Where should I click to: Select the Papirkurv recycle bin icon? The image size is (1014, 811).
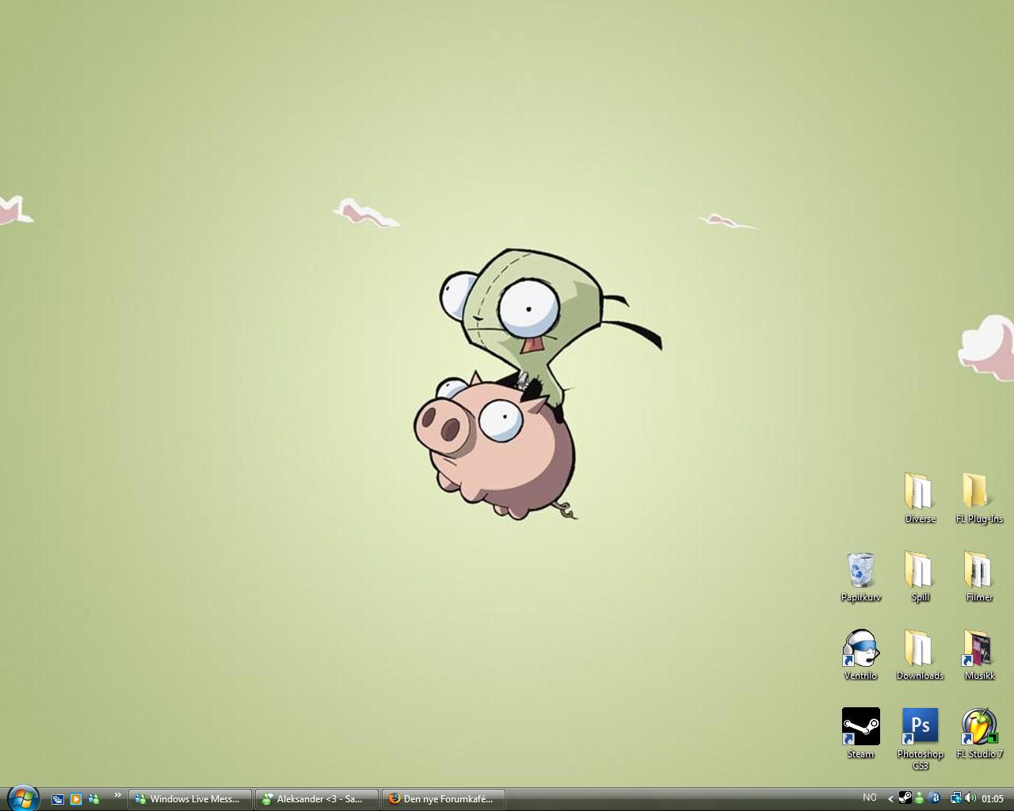pos(861,577)
